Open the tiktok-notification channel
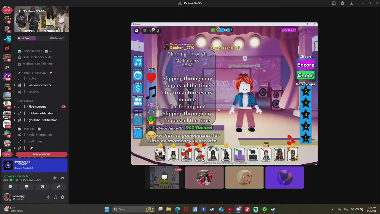This screenshot has height=214, width=380. coord(42,113)
